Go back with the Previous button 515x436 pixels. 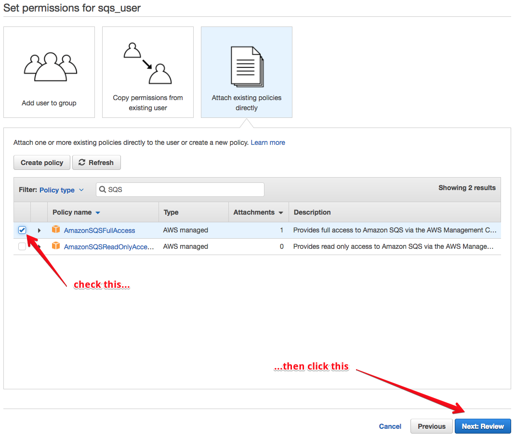[x=432, y=426]
